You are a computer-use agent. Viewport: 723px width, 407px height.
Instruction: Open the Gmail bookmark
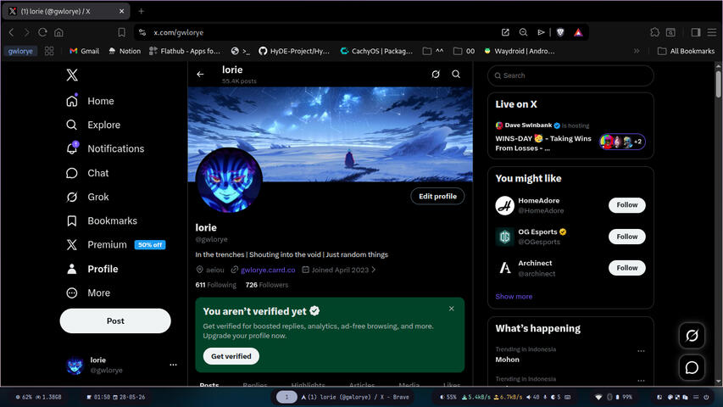pyautogui.click(x=85, y=51)
